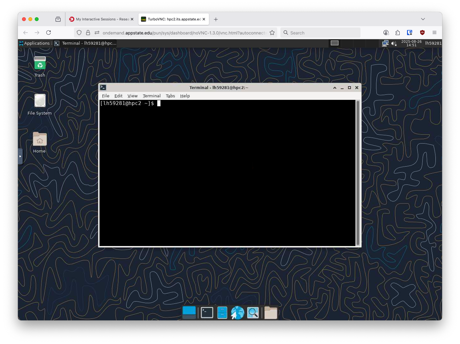Click the network icon in the system tray

pos(385,43)
